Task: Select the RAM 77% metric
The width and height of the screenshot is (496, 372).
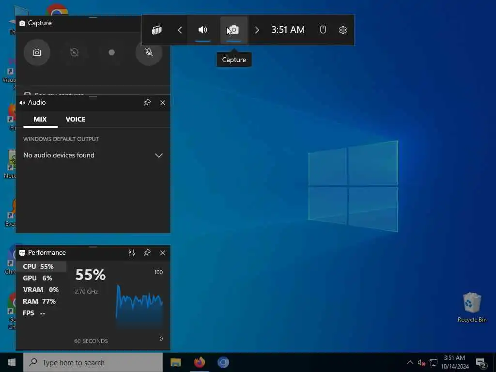Action: 42,301
